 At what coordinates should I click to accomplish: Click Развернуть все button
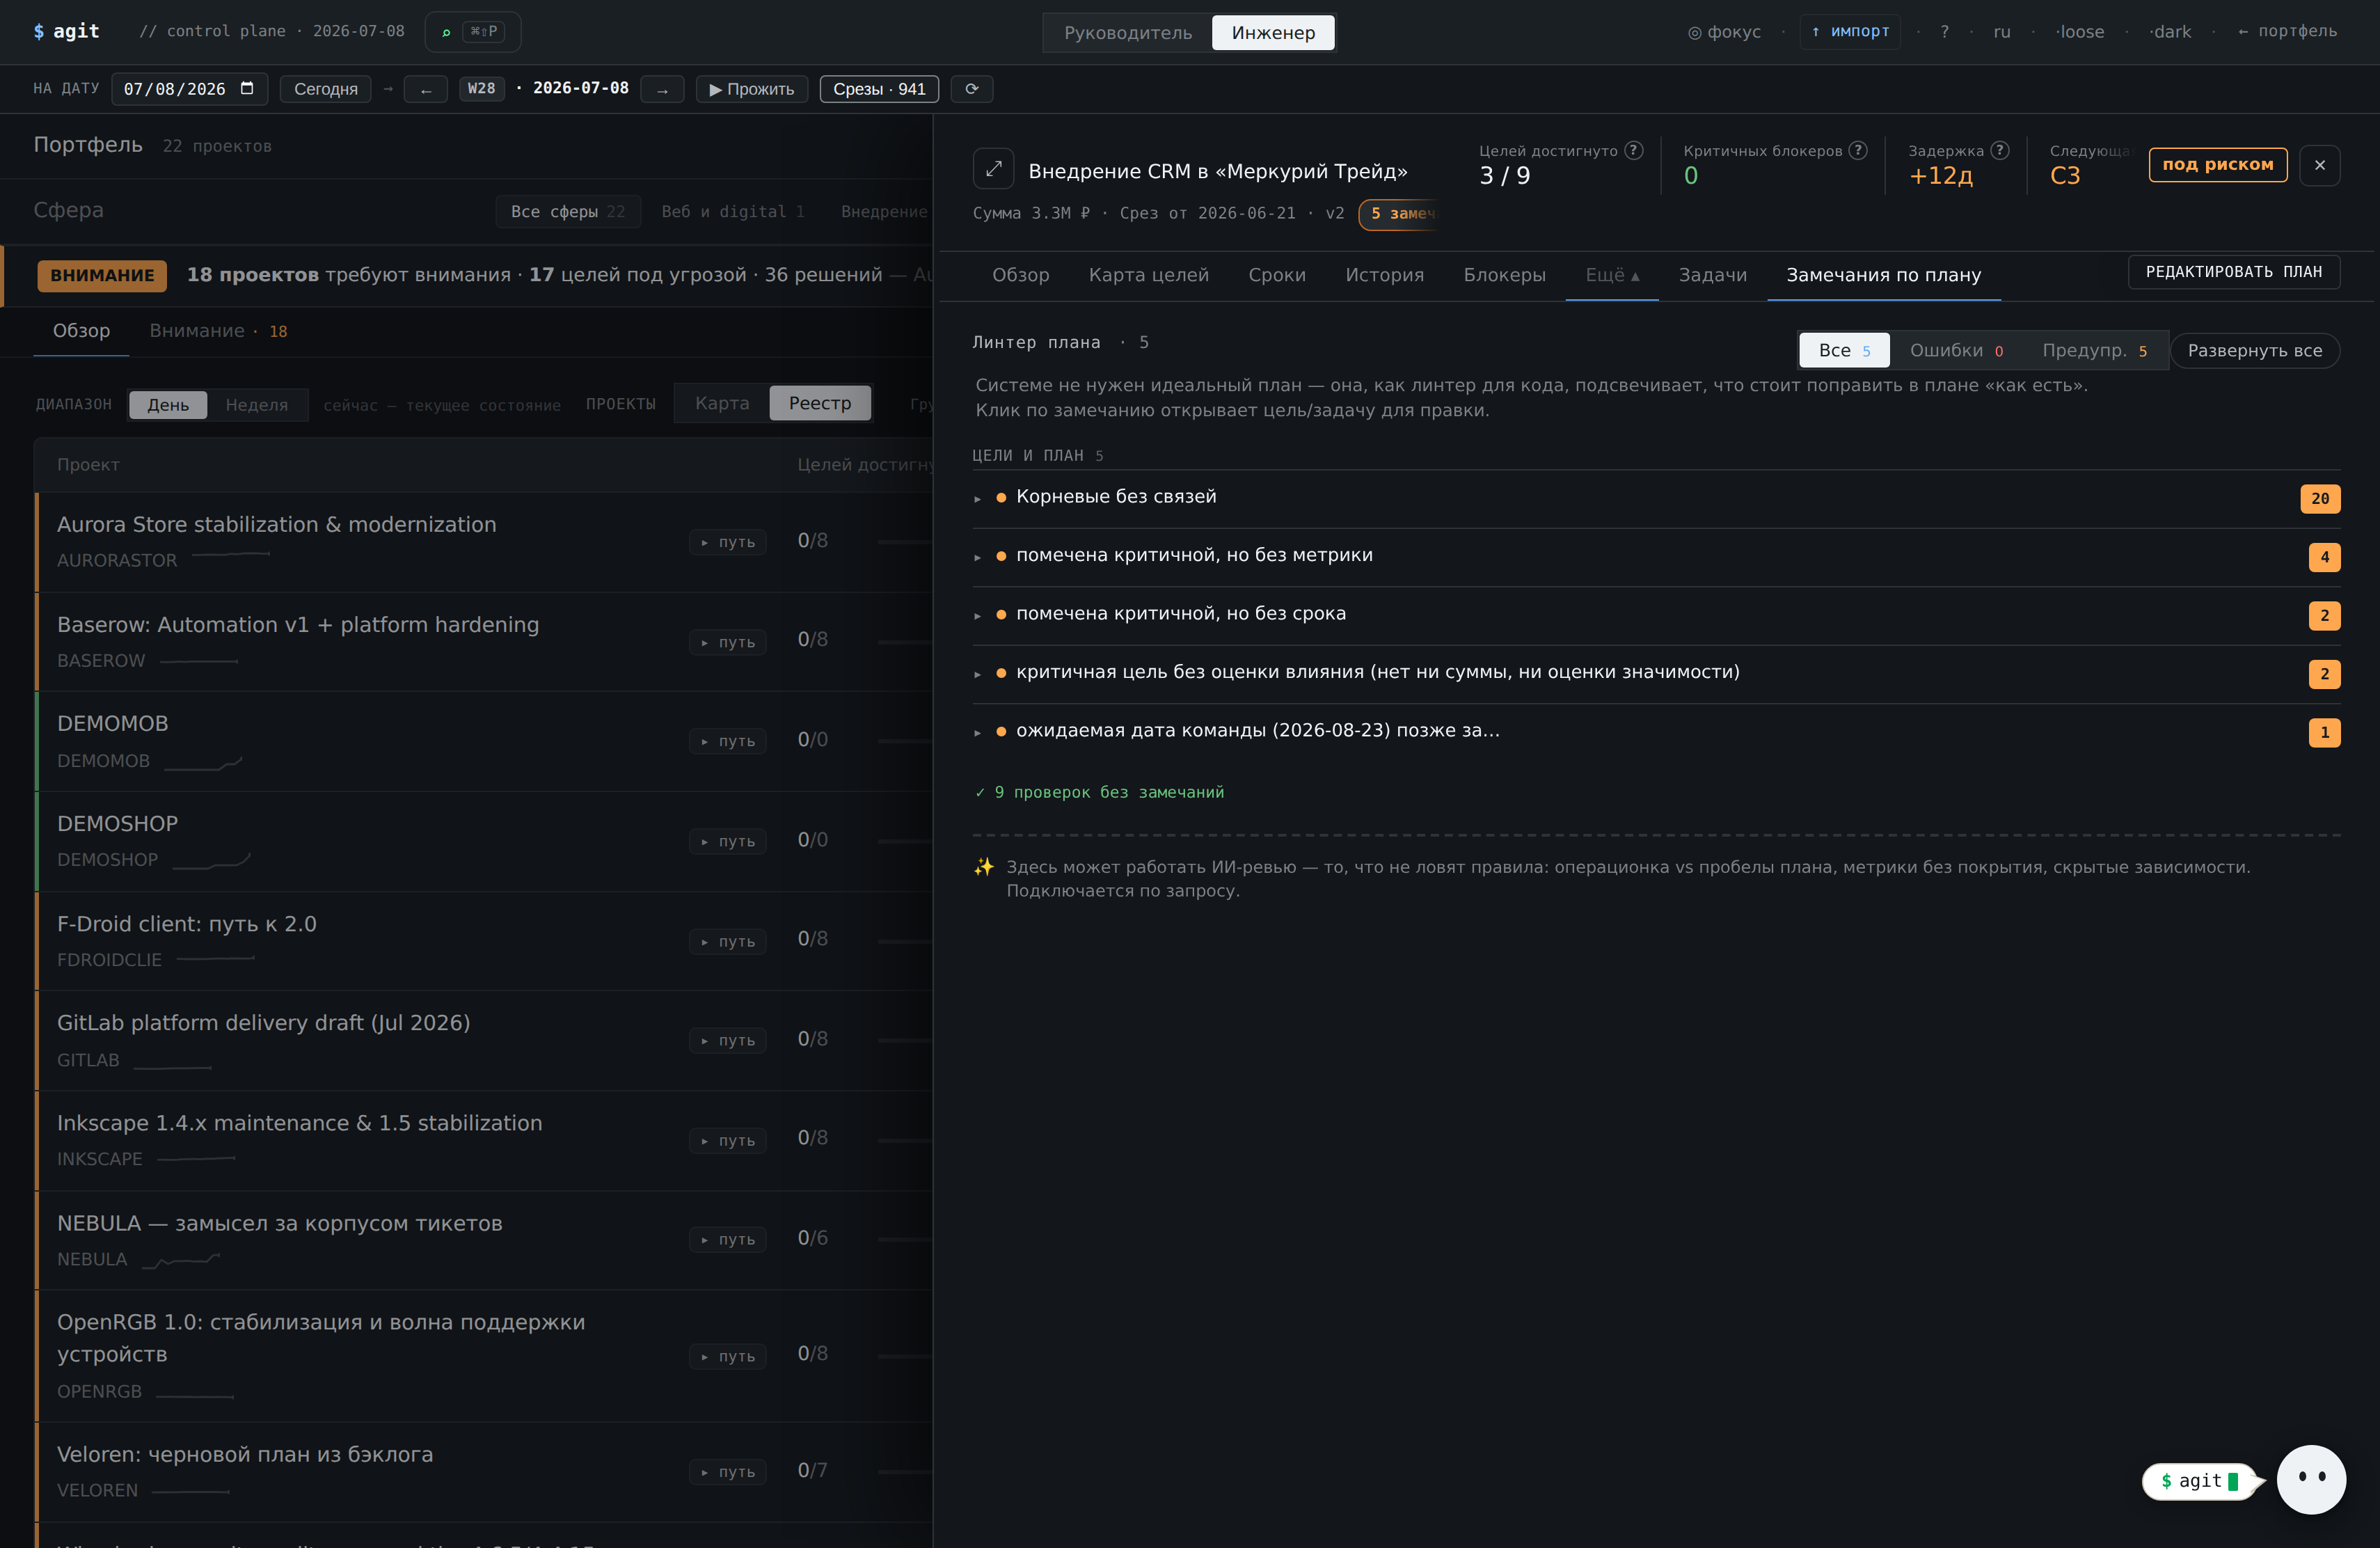pos(2255,351)
